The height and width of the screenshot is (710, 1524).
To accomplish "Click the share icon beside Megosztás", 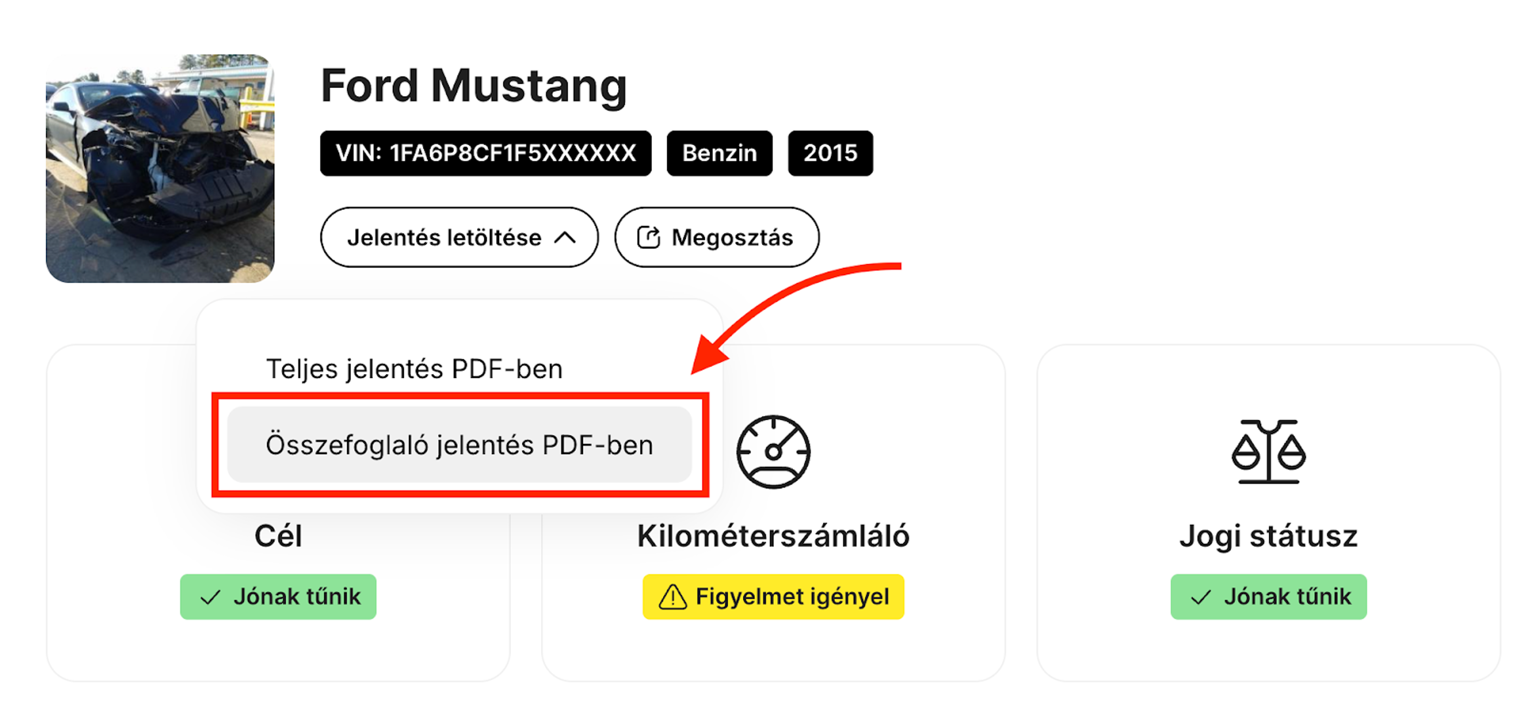I will (648, 238).
